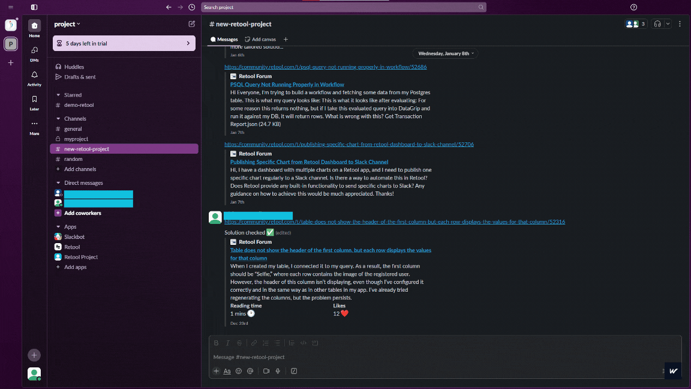Mention someone with @ icon
691x389 pixels.
pyautogui.click(x=250, y=371)
